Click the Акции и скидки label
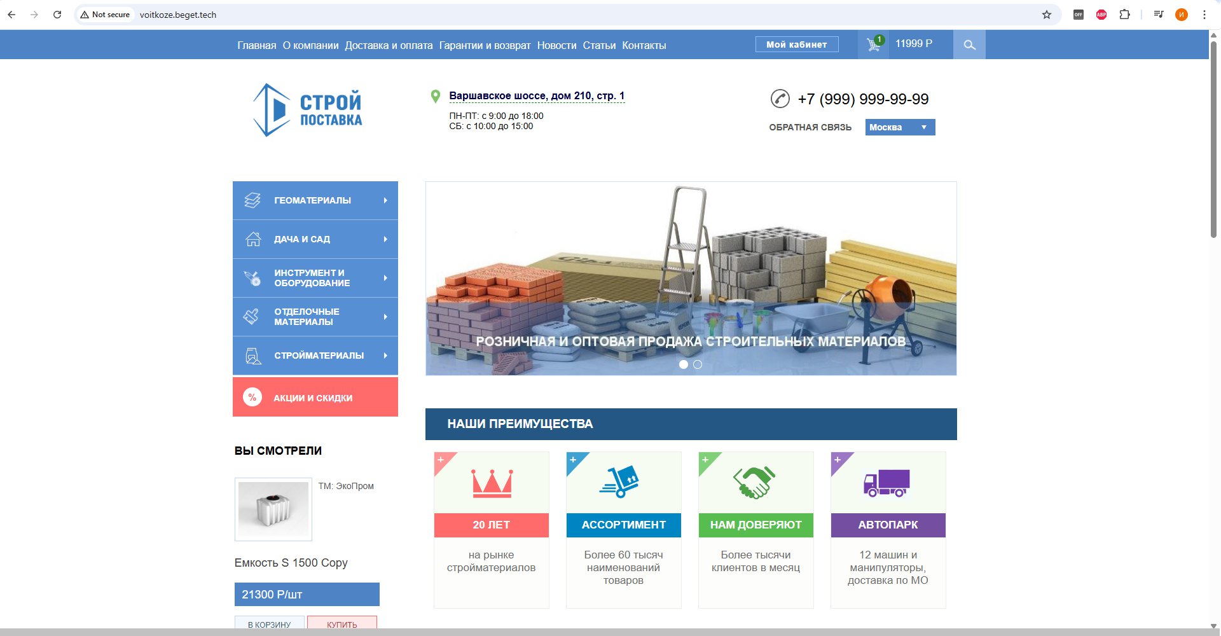Screen dimensions: 1221x636 (x=313, y=398)
